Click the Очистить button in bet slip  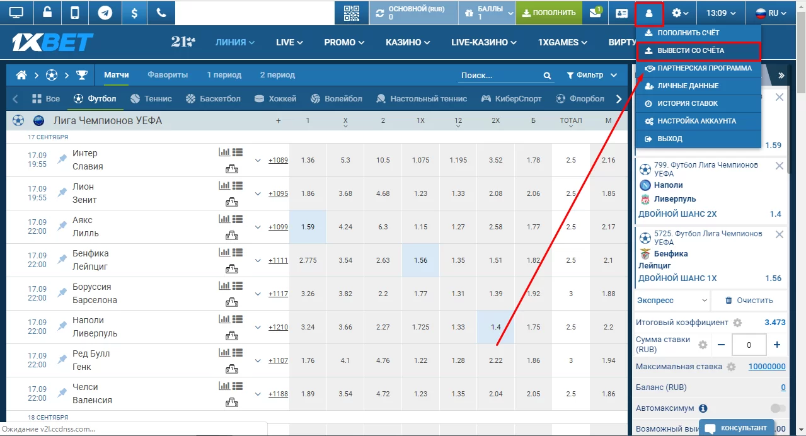[749, 301]
